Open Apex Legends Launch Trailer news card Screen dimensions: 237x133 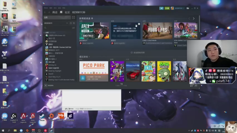point(94,31)
